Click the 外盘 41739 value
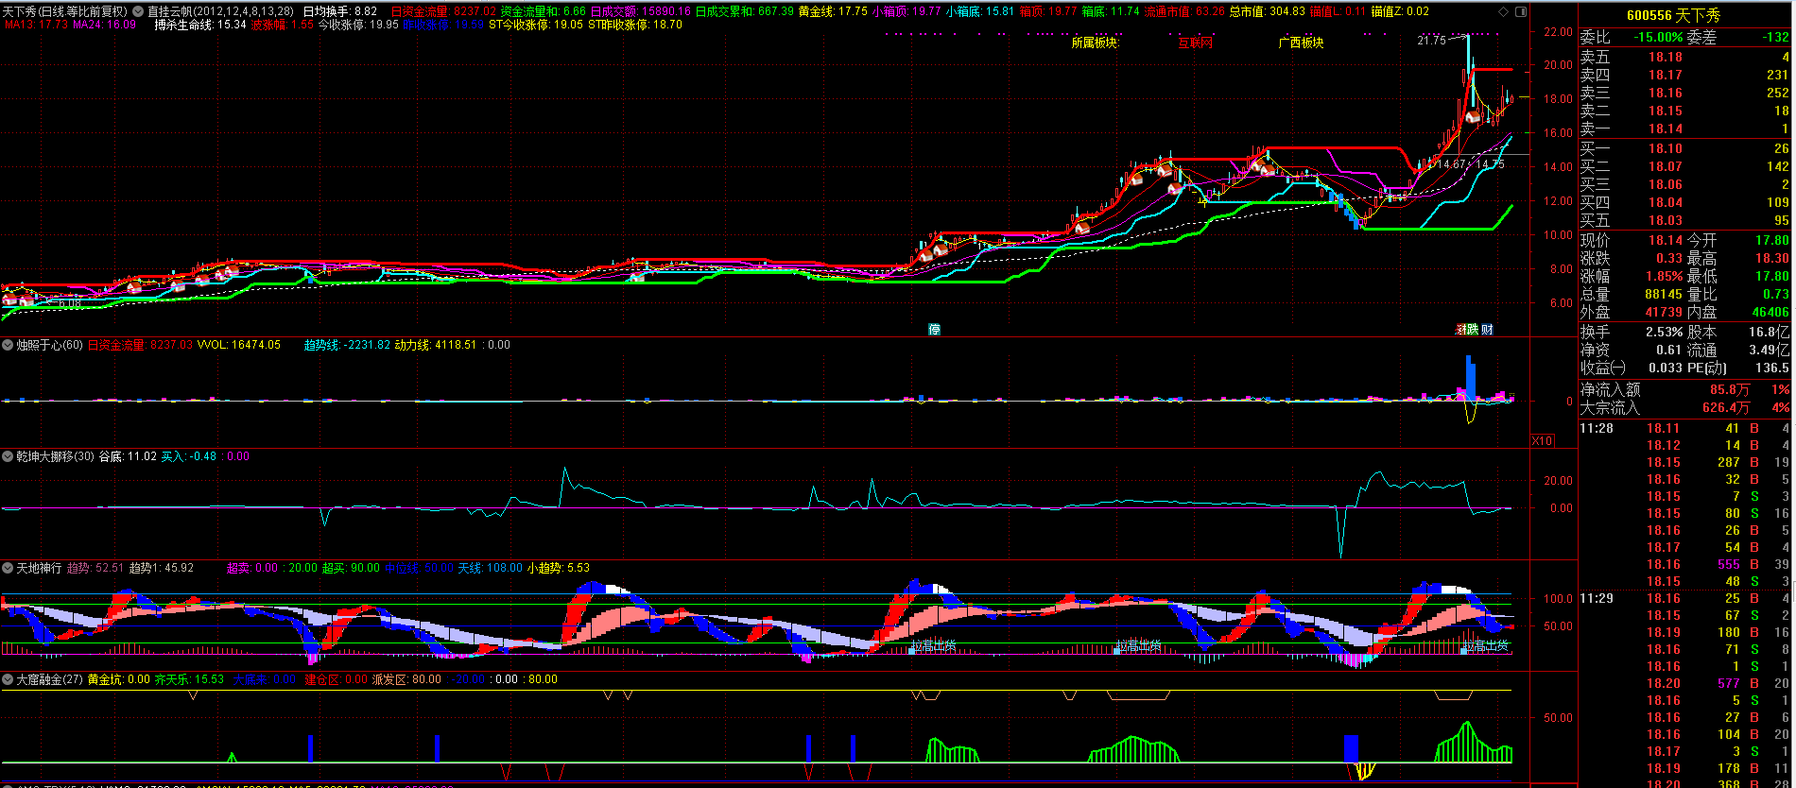This screenshot has height=788, width=1796. click(1664, 312)
